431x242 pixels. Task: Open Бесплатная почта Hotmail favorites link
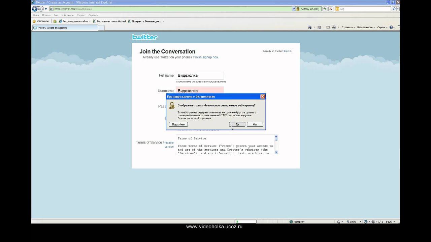coord(109,21)
